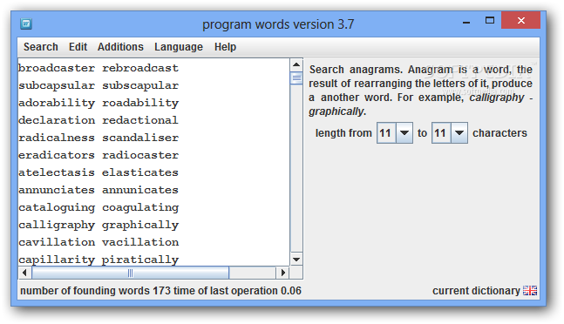Click the 'to' length value field showing 11
The height and width of the screenshot is (324, 564).
(x=441, y=133)
